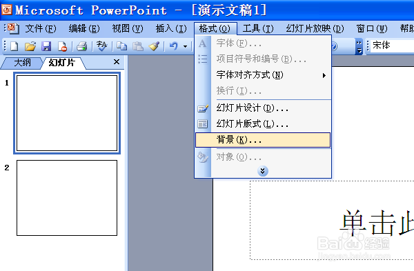Click the title placeholder on the slide

(x=332, y=221)
